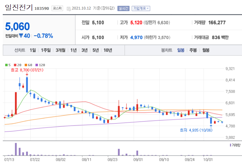Open the 기업개요 dropdown
The height and width of the screenshot is (163, 242).
tap(141, 8)
